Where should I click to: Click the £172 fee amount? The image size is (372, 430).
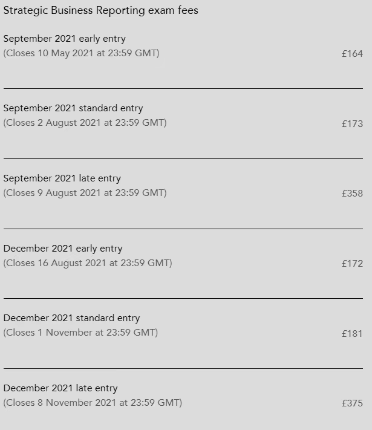tap(352, 264)
